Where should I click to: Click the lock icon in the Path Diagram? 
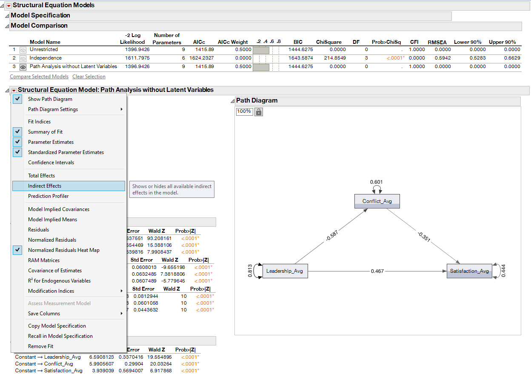click(x=259, y=111)
